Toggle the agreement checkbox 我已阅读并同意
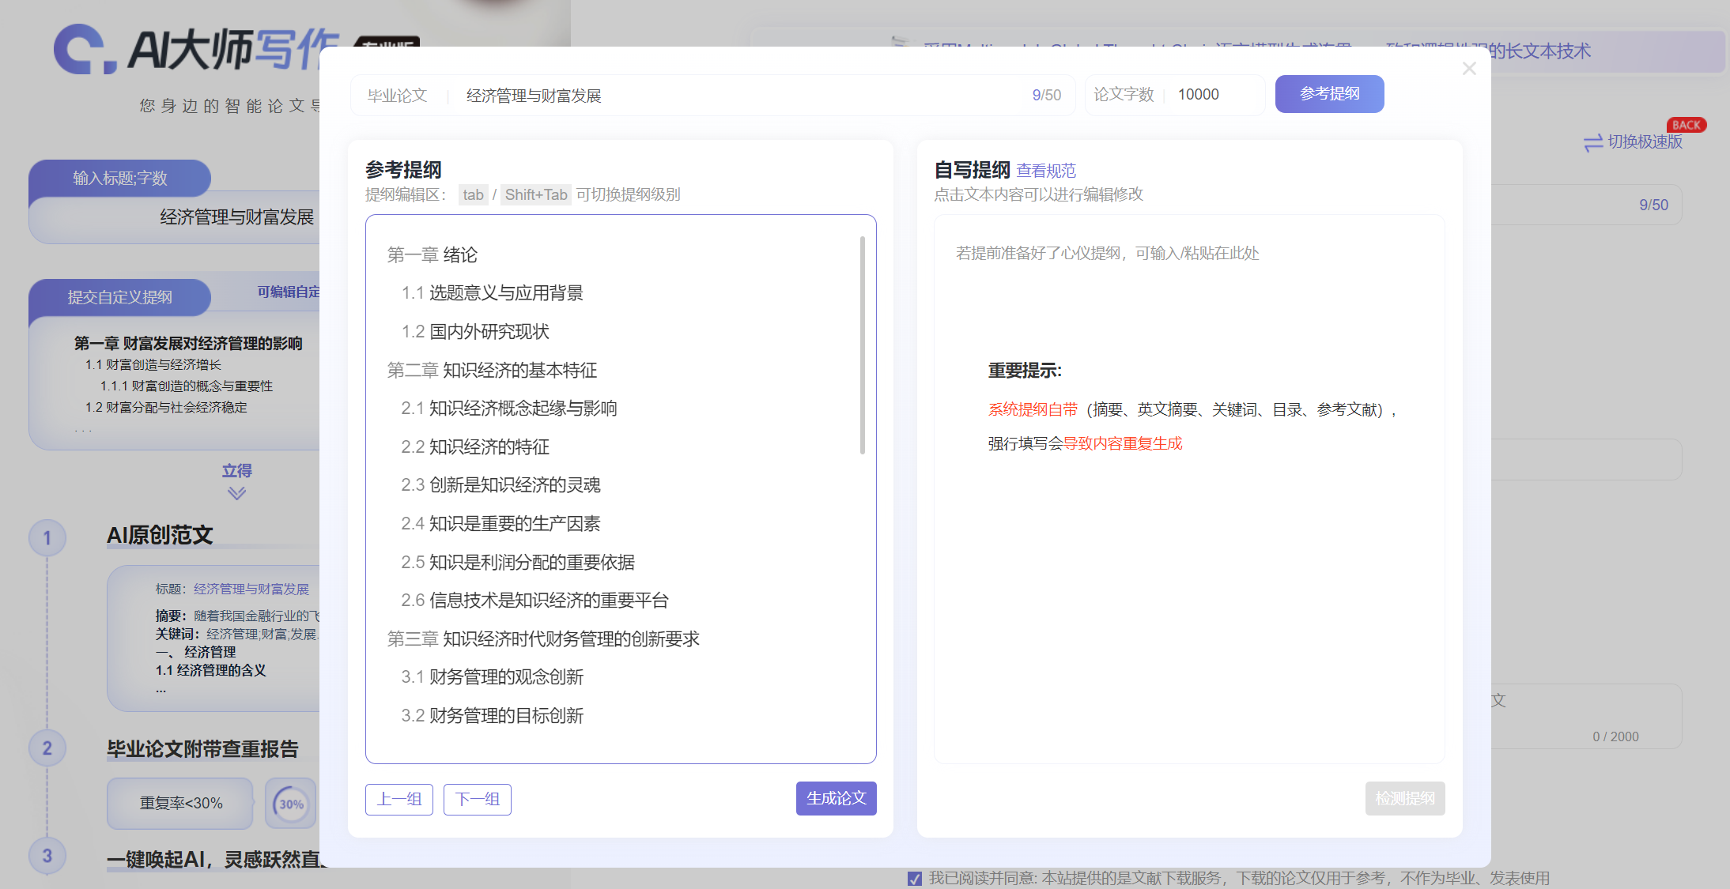This screenshot has height=889, width=1730. pos(915,878)
